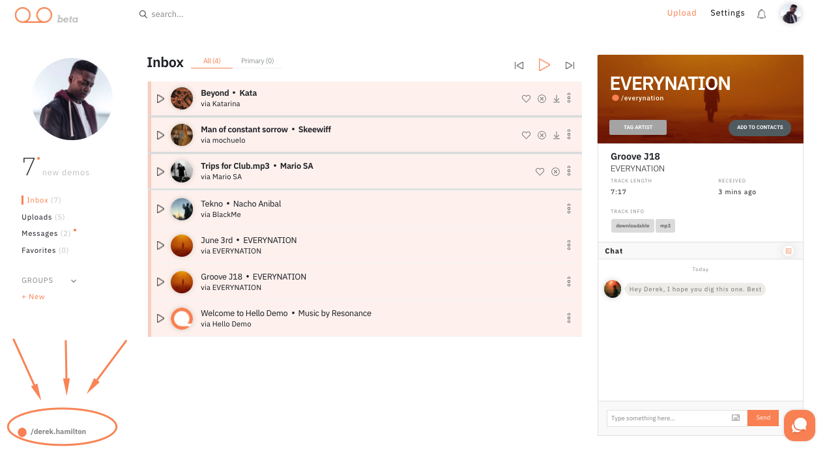Image resolution: width=827 pixels, height=449 pixels.
Task: Open more options for Trips for Club.mp3
Action: click(x=569, y=171)
